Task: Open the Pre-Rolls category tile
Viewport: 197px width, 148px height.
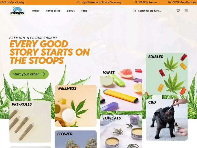Action: pyautogui.click(x=30, y=122)
